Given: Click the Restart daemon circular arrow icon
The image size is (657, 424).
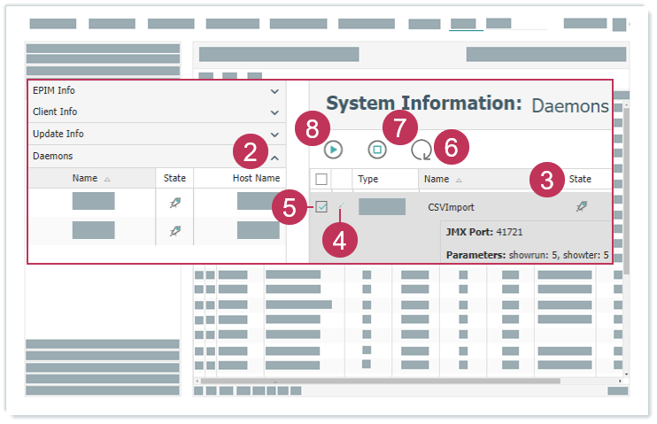Looking at the screenshot, I should point(422,151).
